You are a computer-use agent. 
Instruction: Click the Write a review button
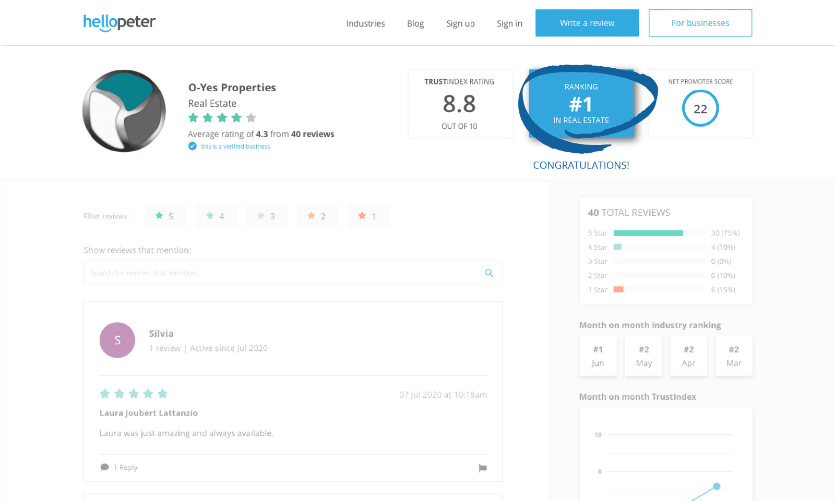click(x=587, y=23)
